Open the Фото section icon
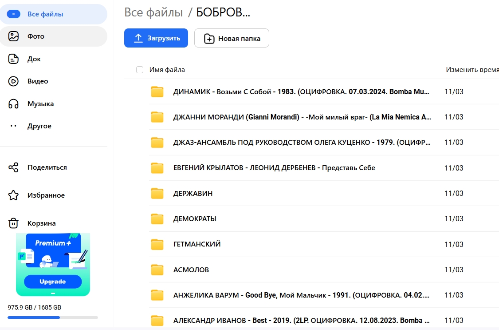 pos(13,36)
